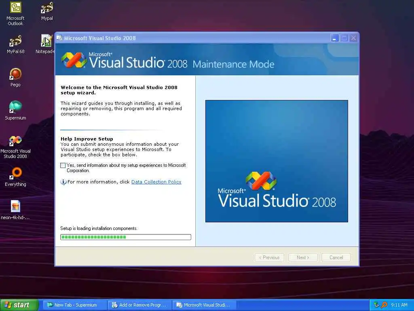Select Microsoft Visual Studio 2008 desktop icon
The width and height of the screenshot is (414, 311).
(x=15, y=147)
